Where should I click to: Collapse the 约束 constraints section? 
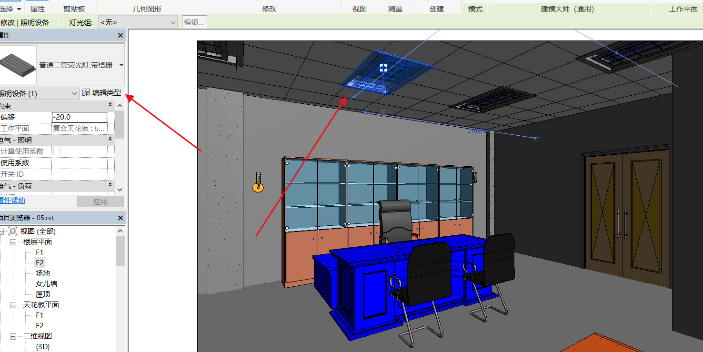(110, 105)
